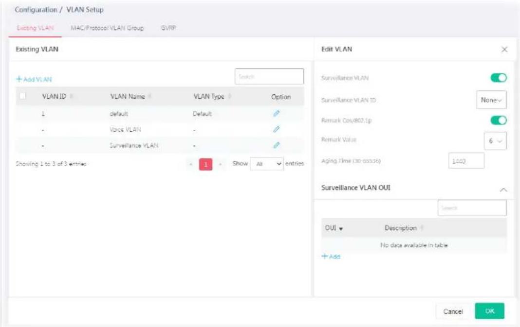Click the Aging Time input field
The height and width of the screenshot is (327, 520).
click(466, 161)
